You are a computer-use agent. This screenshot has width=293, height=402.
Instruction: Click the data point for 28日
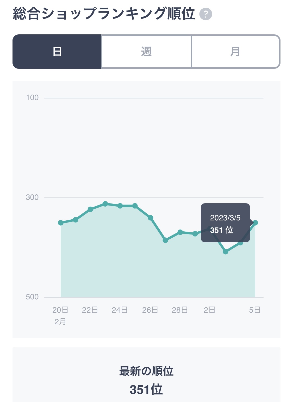(180, 232)
